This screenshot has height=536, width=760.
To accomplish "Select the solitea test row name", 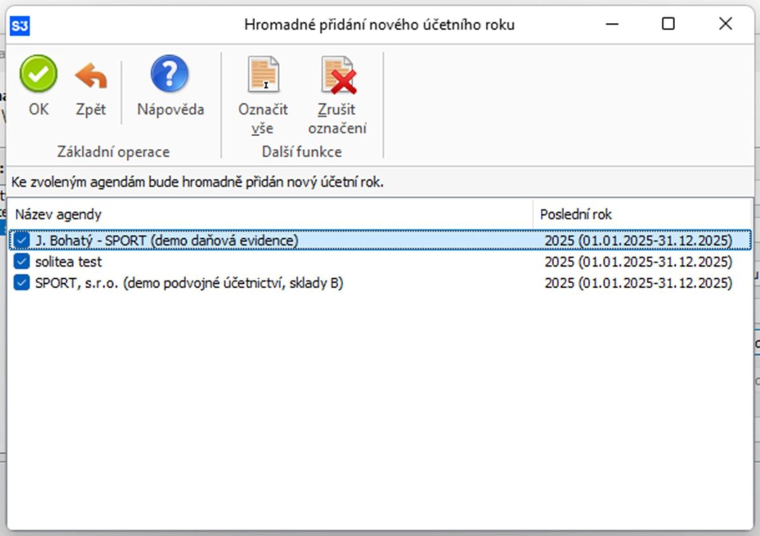I will [68, 262].
